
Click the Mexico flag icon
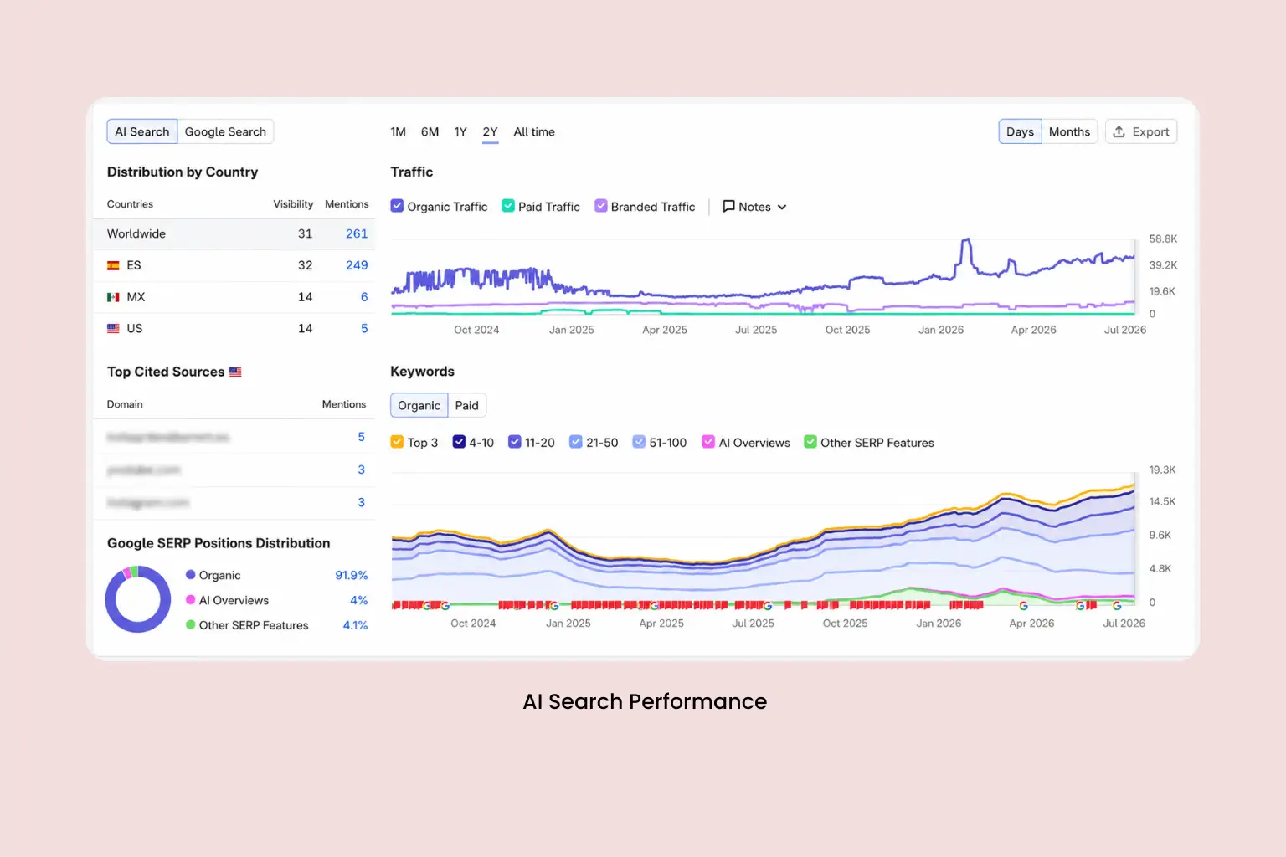pos(113,297)
